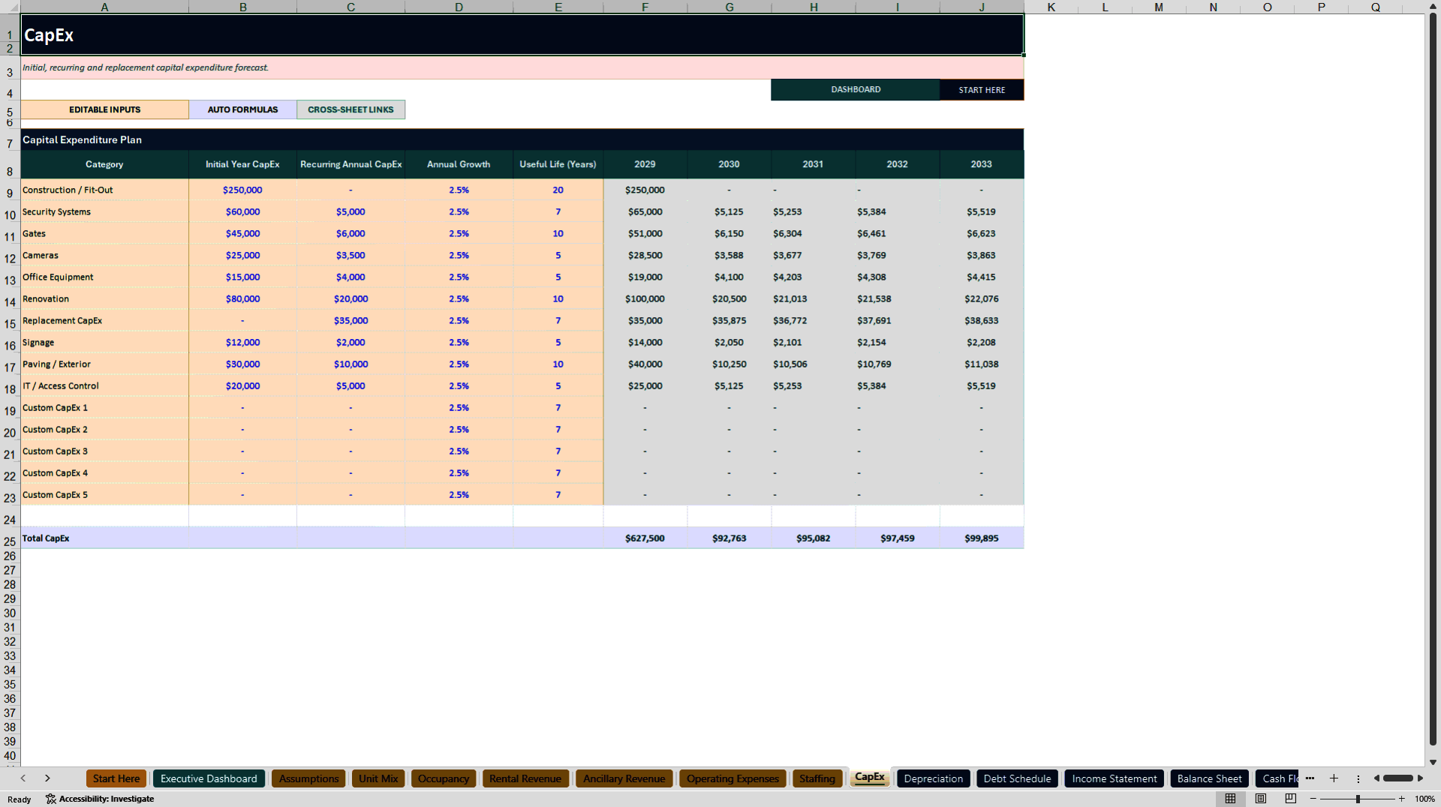Open the Assumptions sheet tab
Image resolution: width=1441 pixels, height=807 pixels.
[308, 778]
